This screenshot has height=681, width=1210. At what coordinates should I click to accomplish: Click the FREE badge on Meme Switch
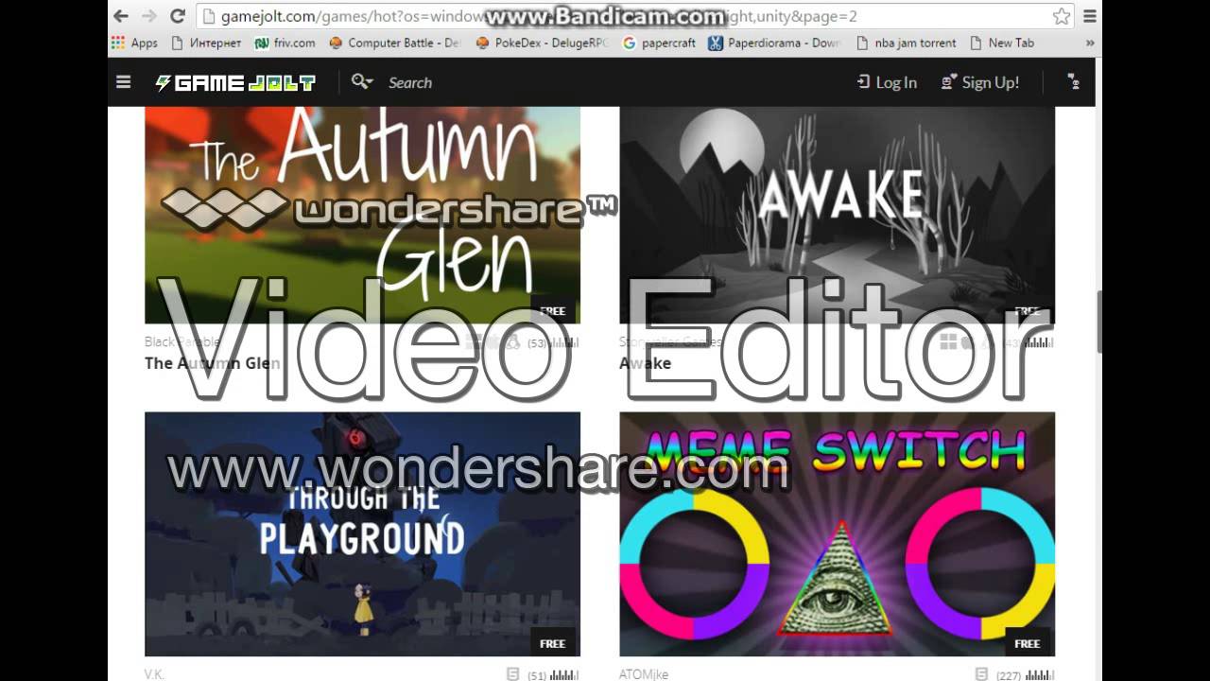(1028, 643)
